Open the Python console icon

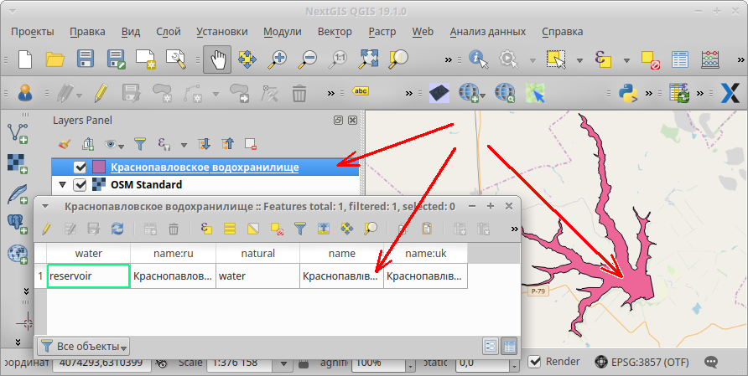(x=628, y=93)
